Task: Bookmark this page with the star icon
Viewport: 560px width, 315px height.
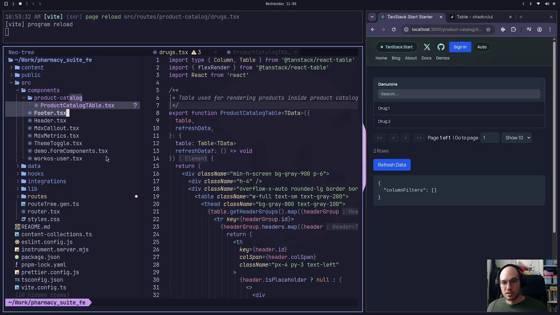Action: tap(488, 29)
